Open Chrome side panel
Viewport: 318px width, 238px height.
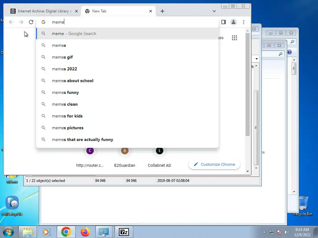click(224, 22)
